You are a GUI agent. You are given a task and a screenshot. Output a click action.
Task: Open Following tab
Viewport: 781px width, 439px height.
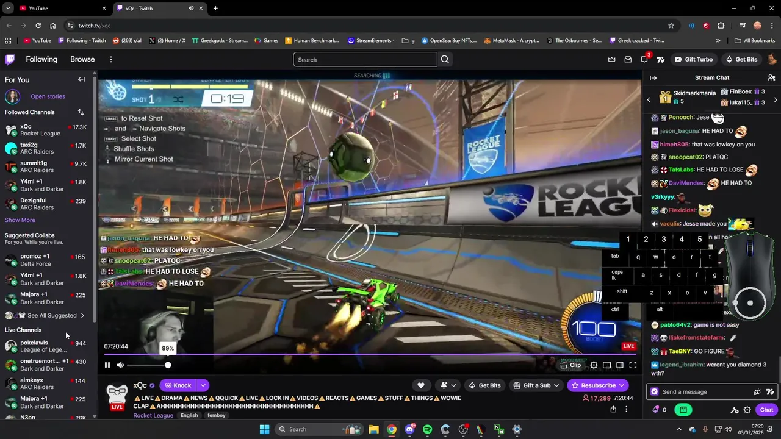(41, 59)
